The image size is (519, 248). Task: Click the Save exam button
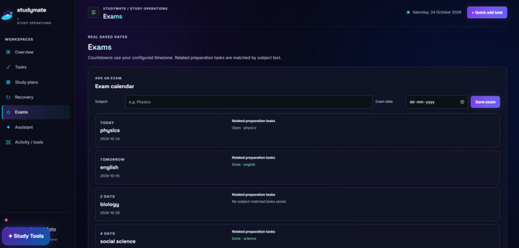coord(486,102)
